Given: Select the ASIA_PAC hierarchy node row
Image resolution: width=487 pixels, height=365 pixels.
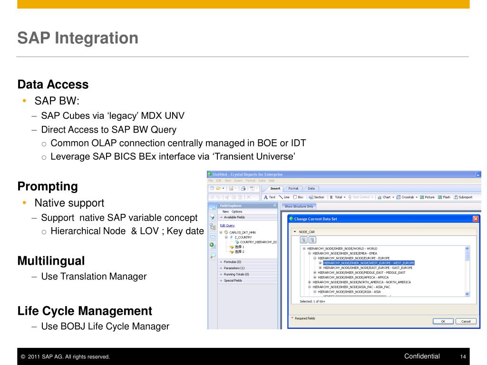Looking at the screenshot, I should [351, 287].
